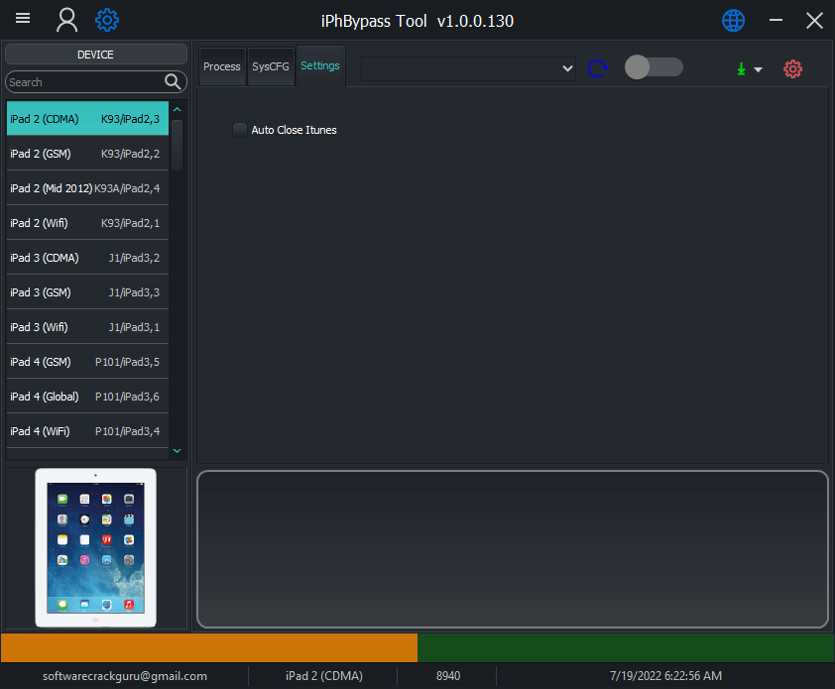The width and height of the screenshot is (835, 689).
Task: Open the red gear options icon
Action: [x=791, y=69]
